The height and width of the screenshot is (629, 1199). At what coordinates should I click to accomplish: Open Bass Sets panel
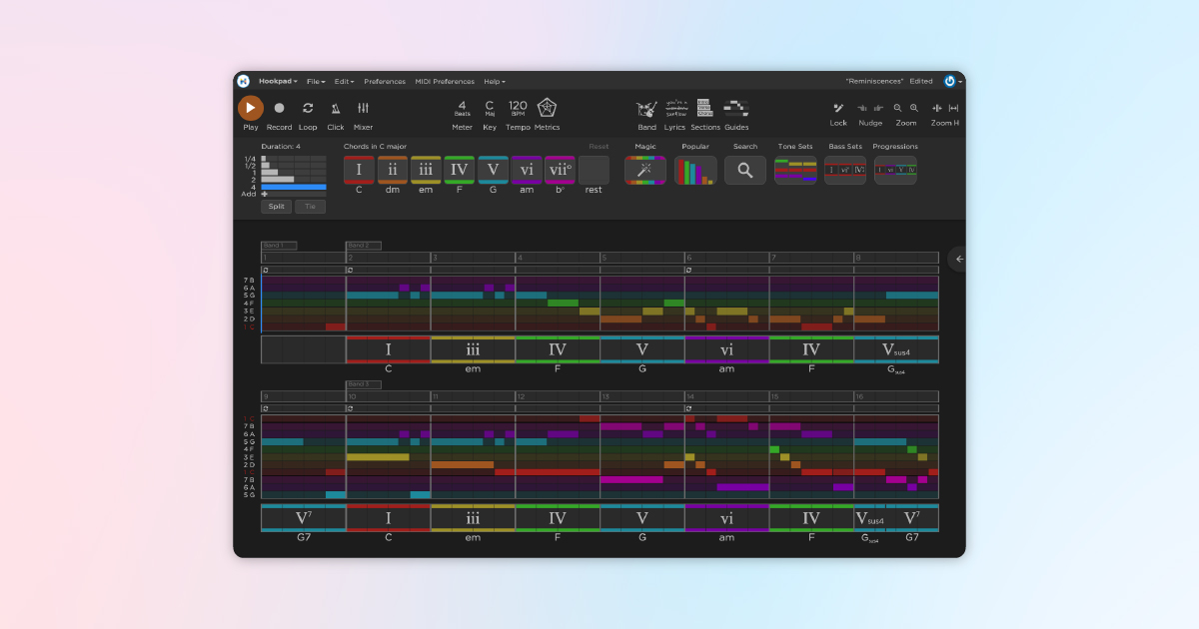click(845, 170)
